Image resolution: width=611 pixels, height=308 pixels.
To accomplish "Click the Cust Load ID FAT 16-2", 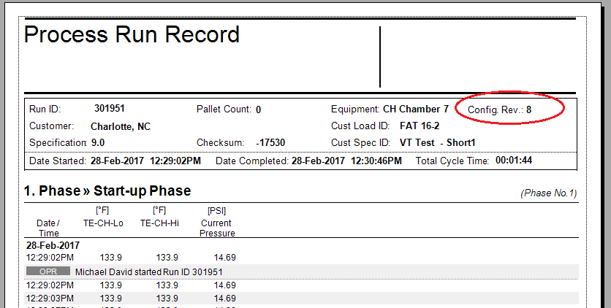I will (x=425, y=126).
